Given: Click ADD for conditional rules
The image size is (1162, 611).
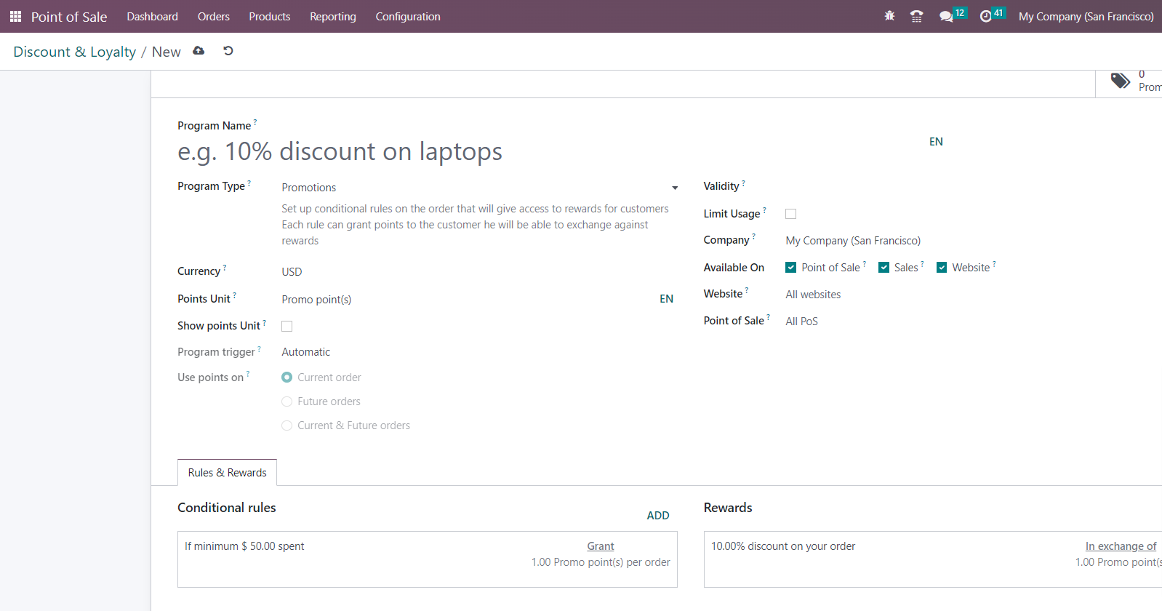Looking at the screenshot, I should pyautogui.click(x=658, y=516).
